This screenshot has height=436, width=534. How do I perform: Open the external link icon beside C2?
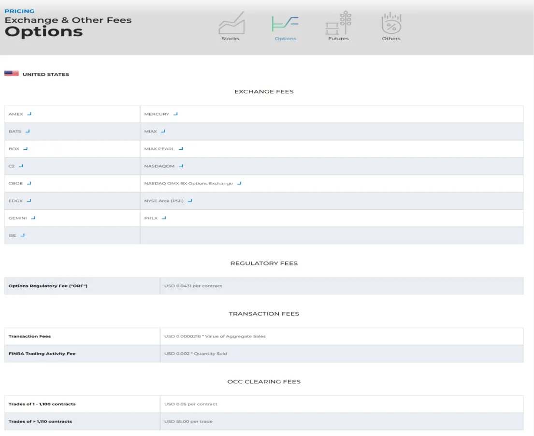click(21, 165)
